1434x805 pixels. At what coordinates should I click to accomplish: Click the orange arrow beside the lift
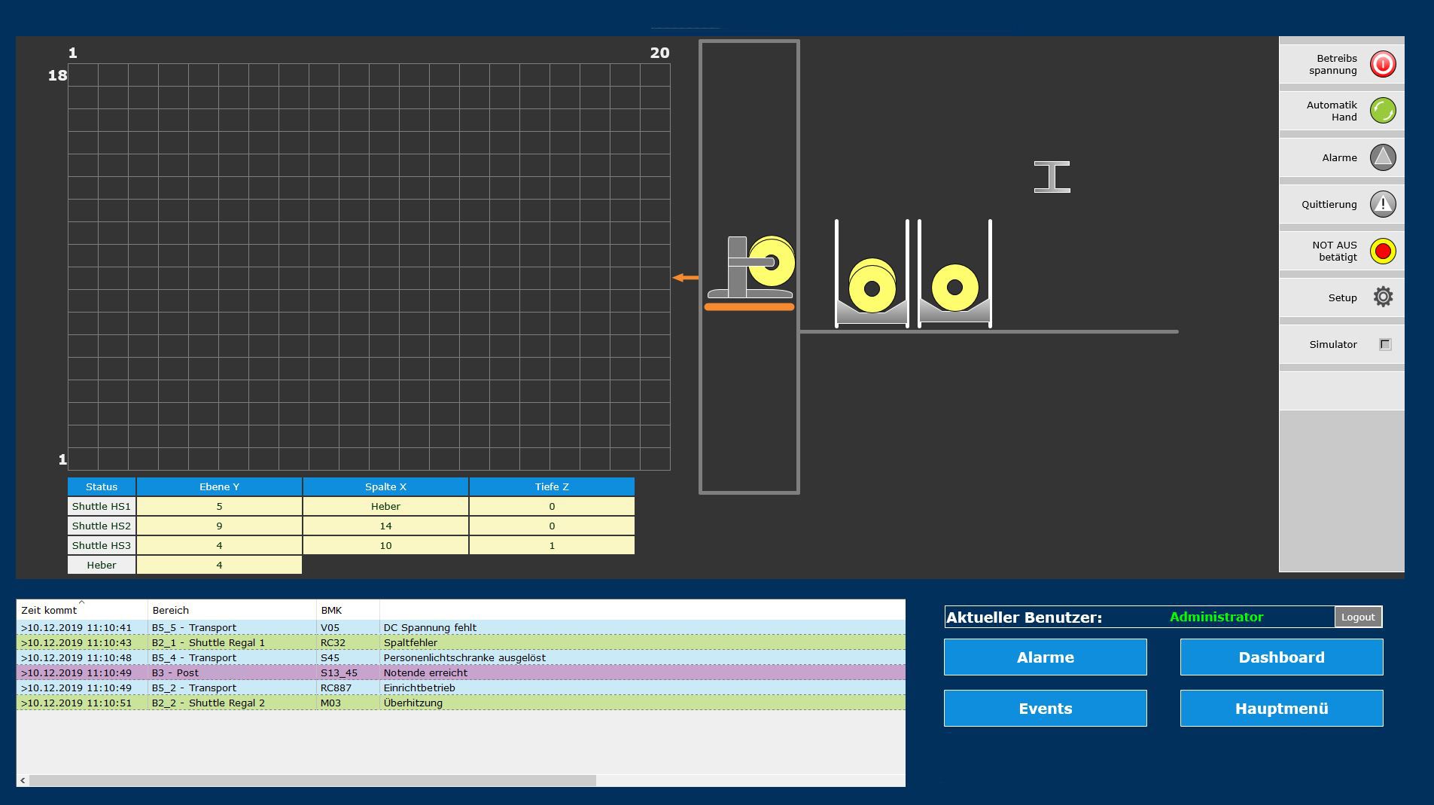685,278
